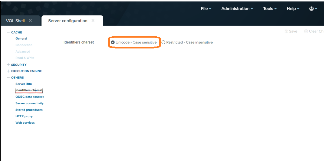Expand the SECURITY section

[8, 65]
